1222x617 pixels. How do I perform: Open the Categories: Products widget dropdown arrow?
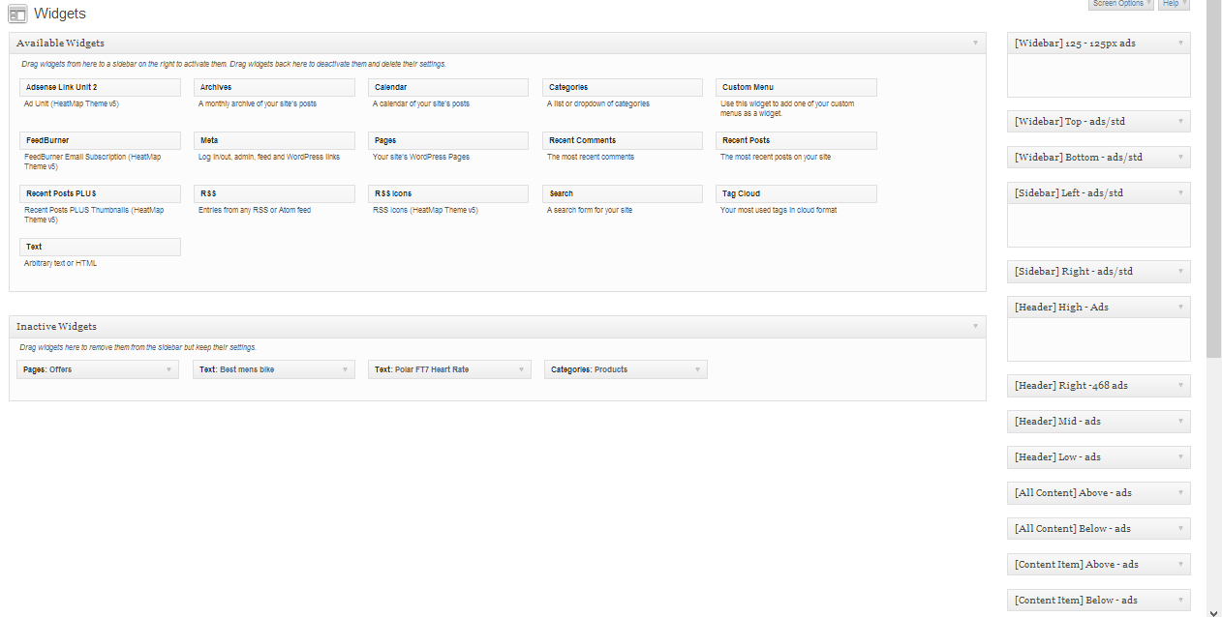point(697,369)
